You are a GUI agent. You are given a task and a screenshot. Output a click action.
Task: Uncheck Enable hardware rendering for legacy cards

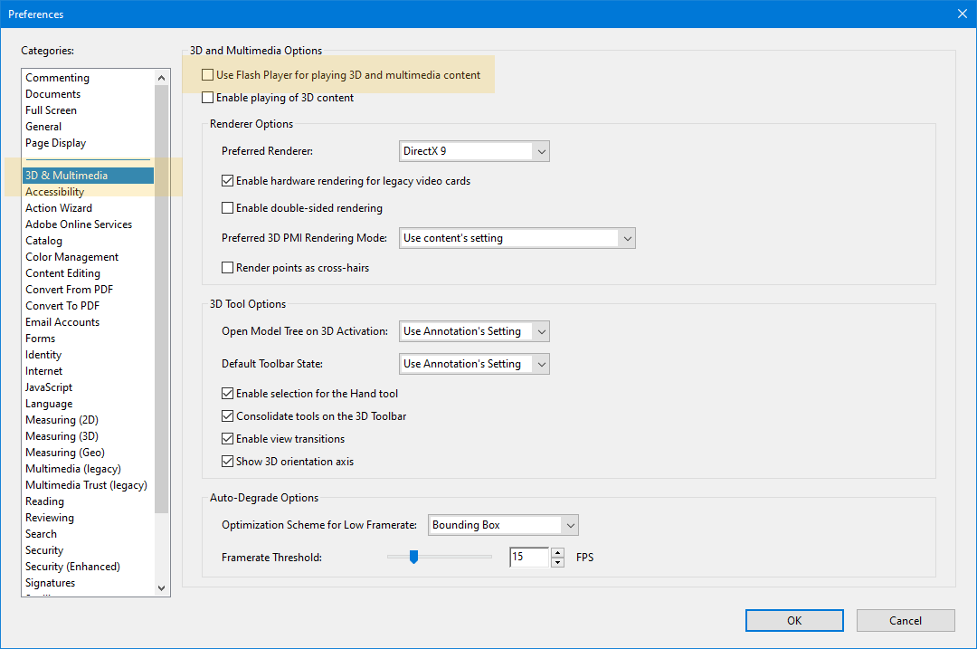tap(227, 180)
